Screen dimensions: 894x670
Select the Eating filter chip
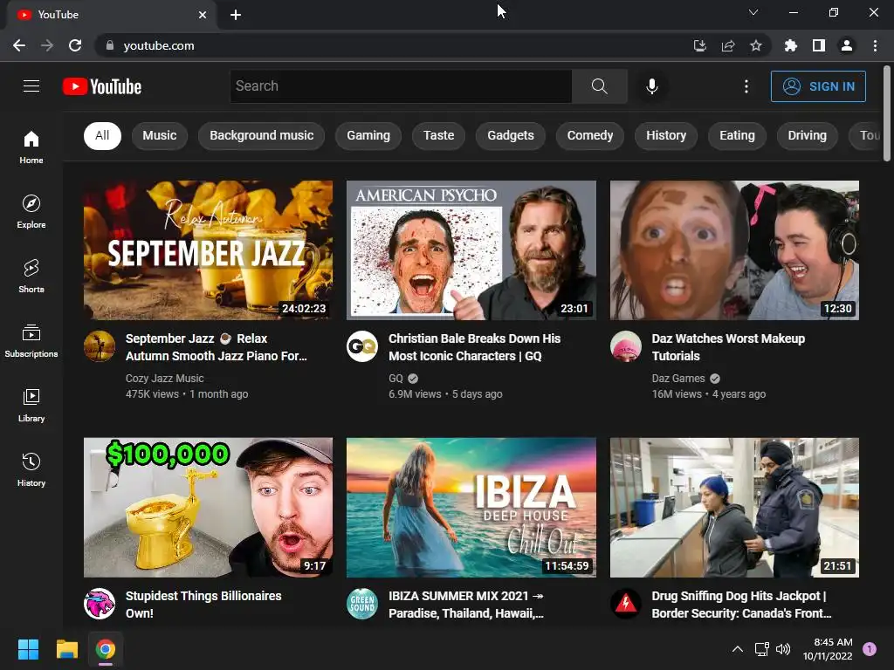[x=737, y=135]
